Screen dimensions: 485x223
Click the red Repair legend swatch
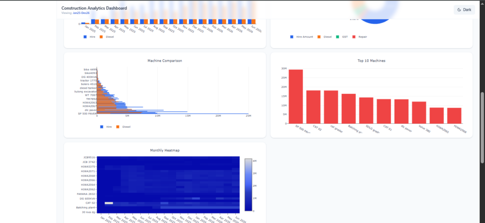tap(354, 37)
